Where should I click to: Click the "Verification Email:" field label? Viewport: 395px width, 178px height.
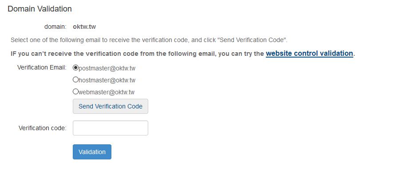42,68
